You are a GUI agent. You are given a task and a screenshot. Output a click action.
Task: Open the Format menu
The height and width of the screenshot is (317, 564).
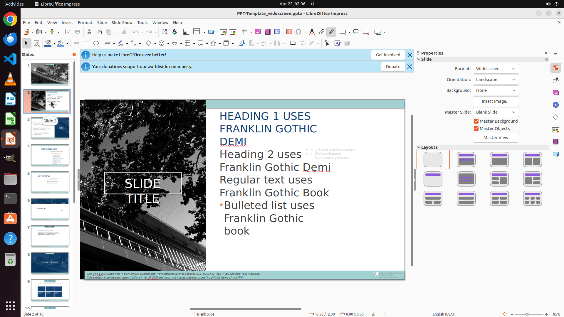click(85, 23)
